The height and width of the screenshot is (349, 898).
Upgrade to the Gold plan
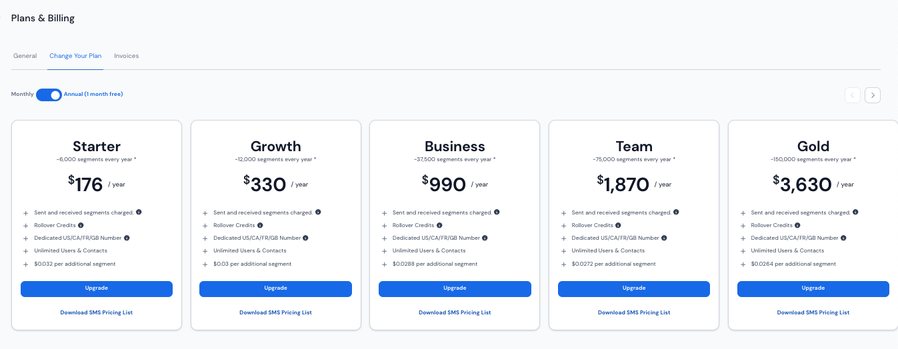coord(813,288)
